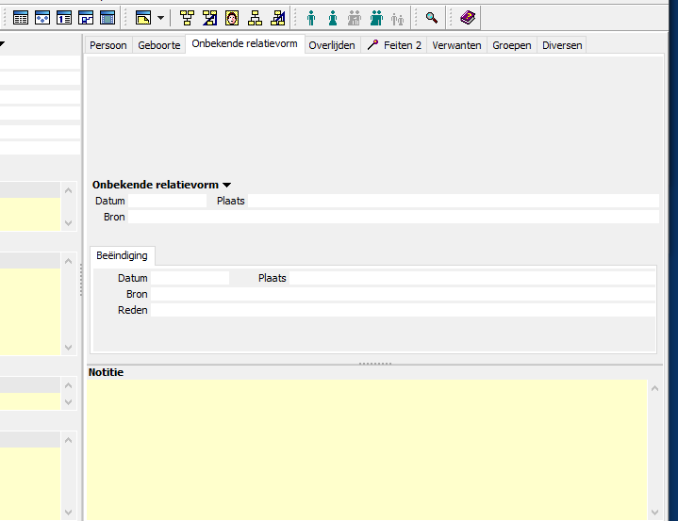This screenshot has height=521, width=678.
Task: Go to the Feiten 2 tab
Action: [395, 45]
